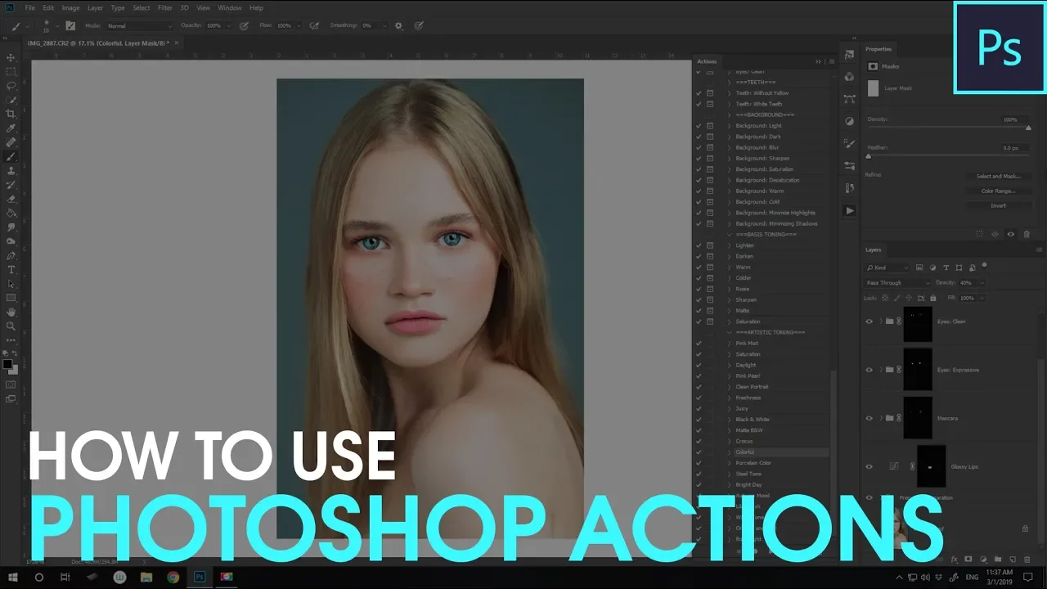Delete layer using Layers panel trash icon

pyautogui.click(x=1027, y=560)
